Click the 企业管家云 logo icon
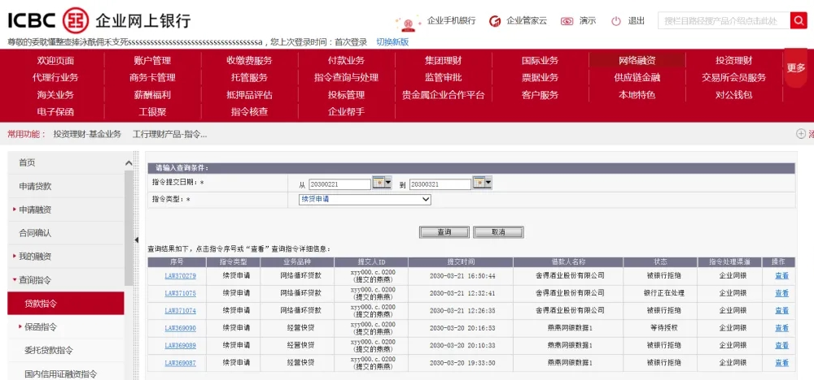Screen dimensions: 814x380 pos(494,21)
